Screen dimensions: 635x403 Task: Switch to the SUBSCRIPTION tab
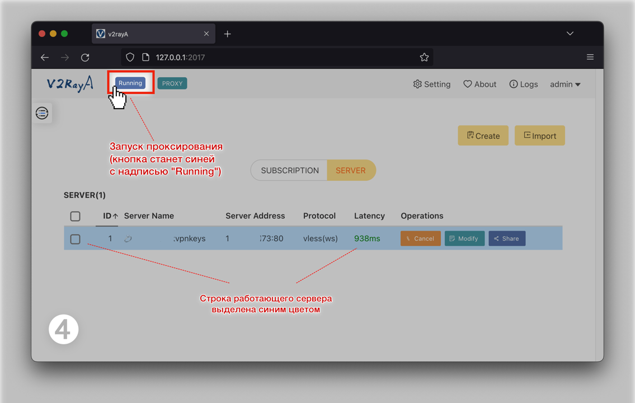[289, 171]
